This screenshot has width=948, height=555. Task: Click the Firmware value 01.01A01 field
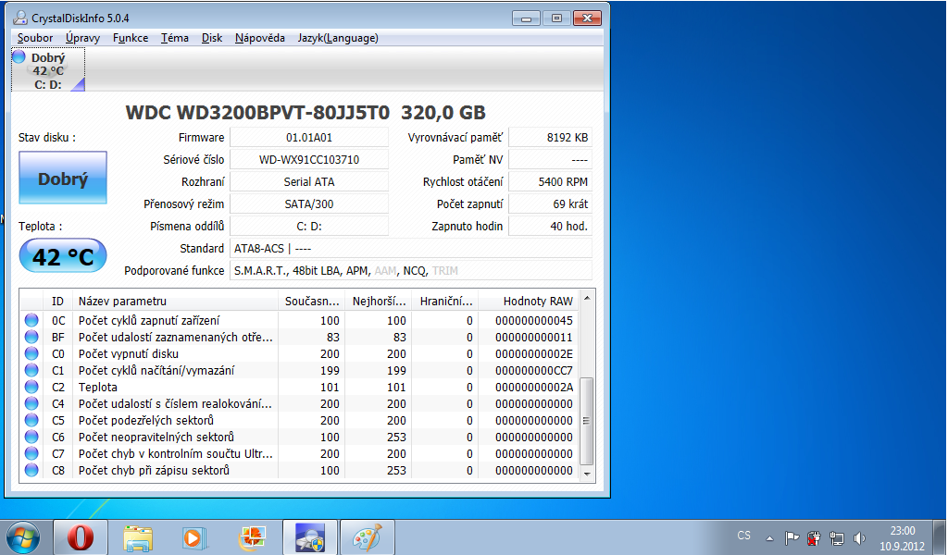(x=309, y=138)
